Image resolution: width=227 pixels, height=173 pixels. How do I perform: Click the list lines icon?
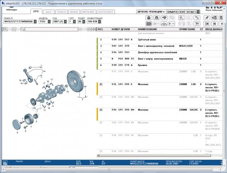click(x=149, y=24)
